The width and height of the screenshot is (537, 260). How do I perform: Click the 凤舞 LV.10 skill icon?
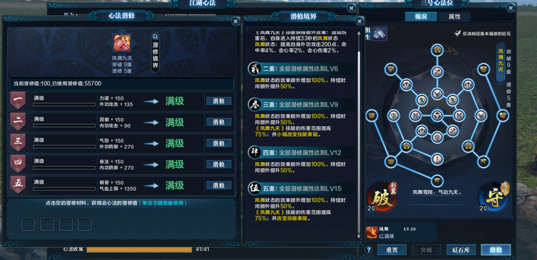(371, 232)
